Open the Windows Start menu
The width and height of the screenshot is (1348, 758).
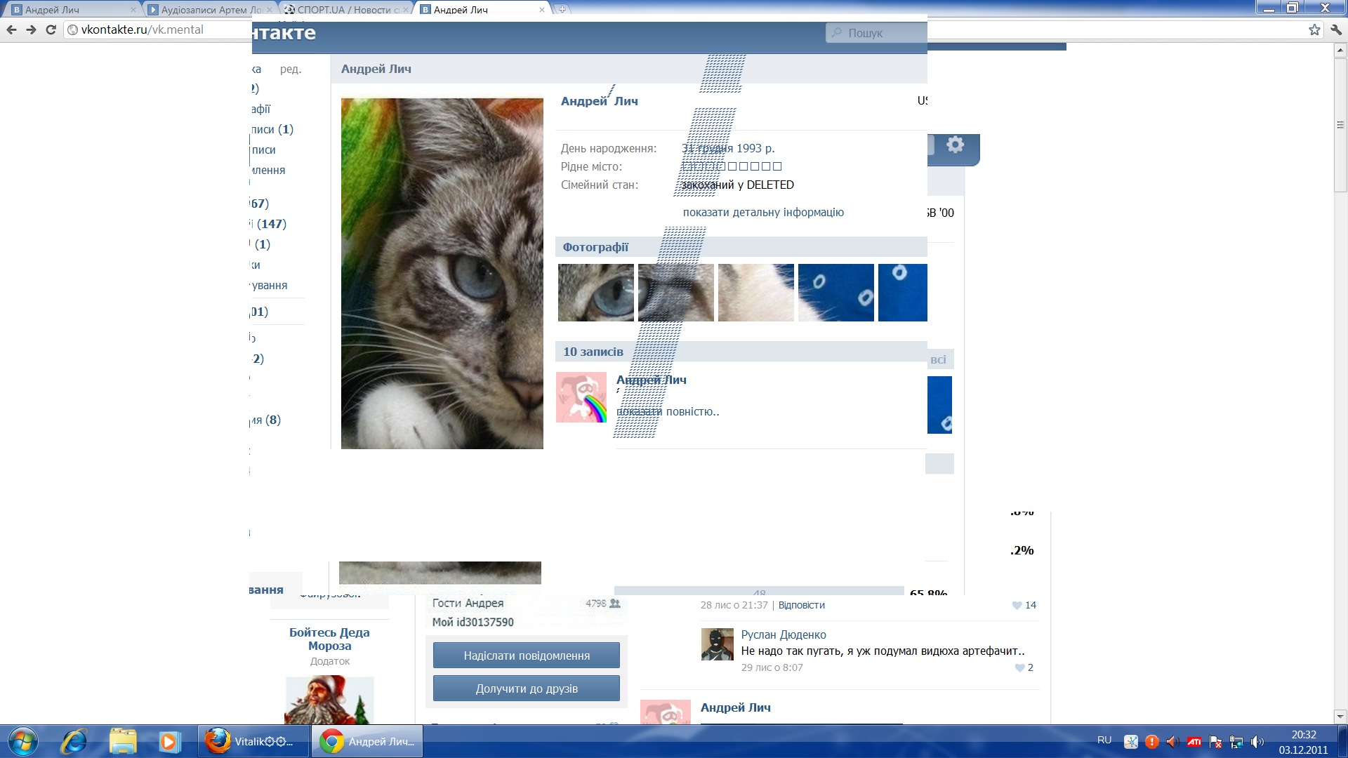pos(23,741)
